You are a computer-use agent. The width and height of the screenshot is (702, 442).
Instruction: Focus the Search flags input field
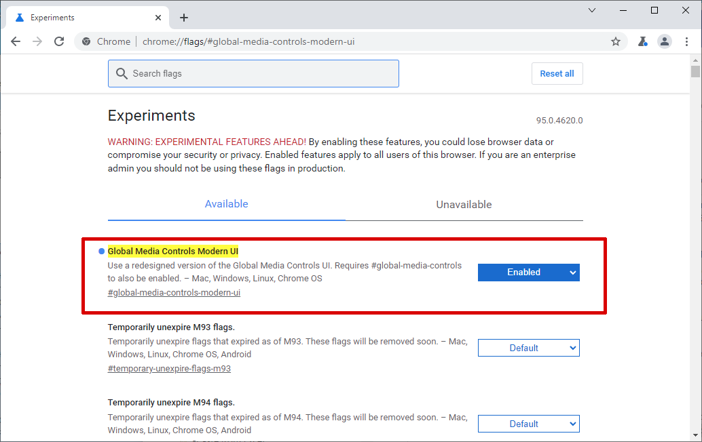click(x=261, y=73)
